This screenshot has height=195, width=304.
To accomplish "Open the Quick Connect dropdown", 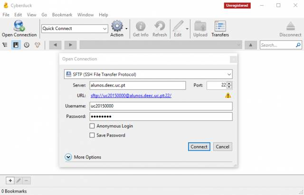I will pos(104,29).
